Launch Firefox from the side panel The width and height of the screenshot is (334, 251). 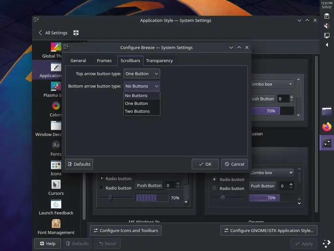(327, 126)
